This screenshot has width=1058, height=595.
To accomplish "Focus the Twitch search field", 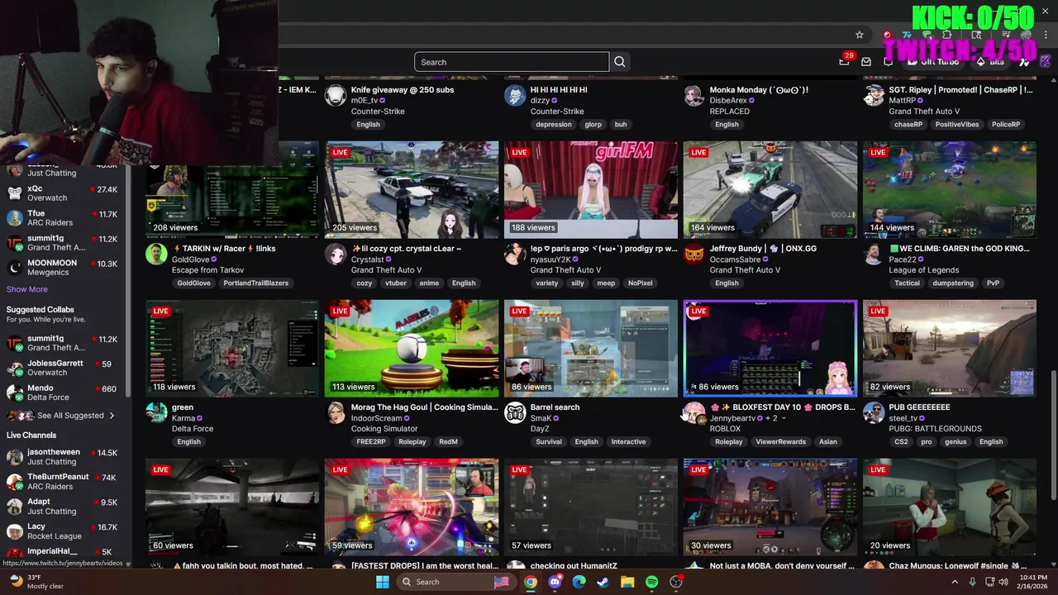I will pos(512,62).
